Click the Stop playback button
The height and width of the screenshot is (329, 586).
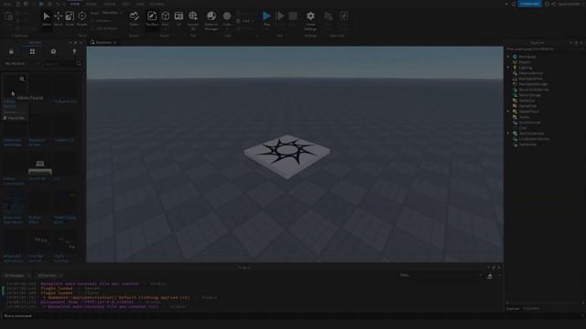(293, 16)
